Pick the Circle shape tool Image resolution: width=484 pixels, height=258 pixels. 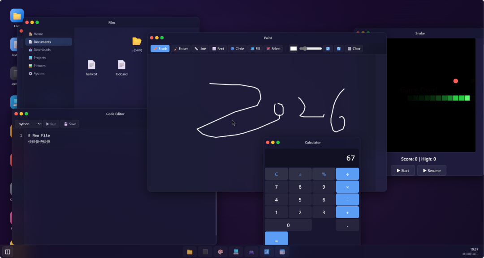(237, 49)
